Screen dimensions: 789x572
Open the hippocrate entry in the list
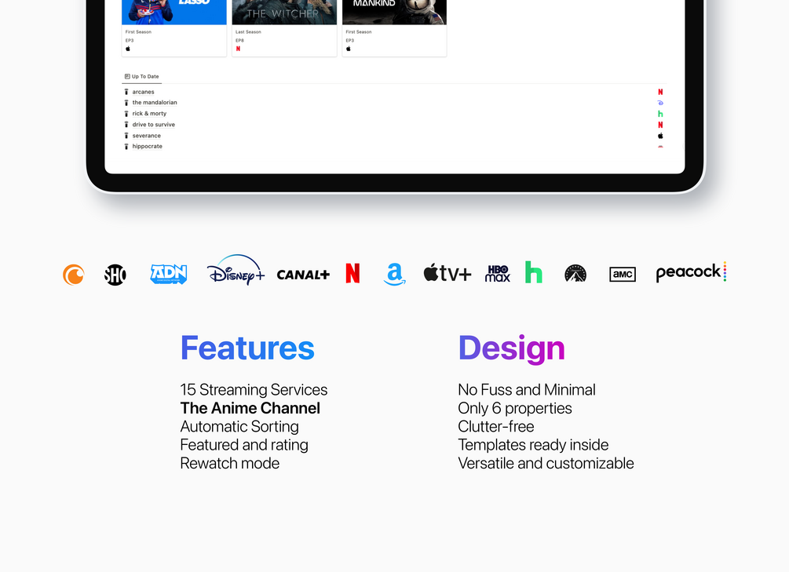(x=147, y=147)
